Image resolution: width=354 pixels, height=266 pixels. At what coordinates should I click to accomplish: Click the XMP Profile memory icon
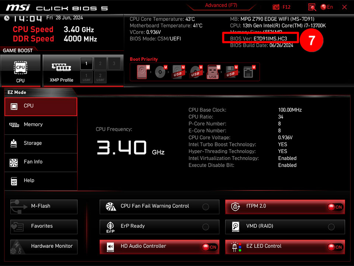pos(61,67)
